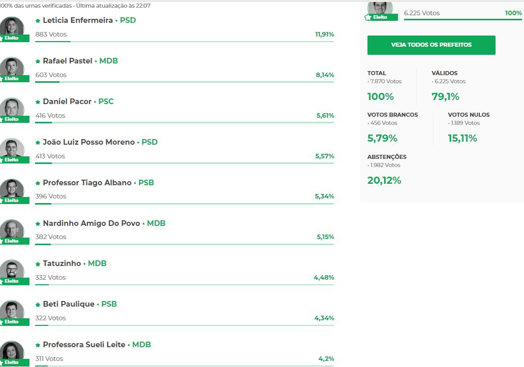Click the star icon beside João Luiz Posso Moreno
This screenshot has width=524, height=367.
[x=38, y=143]
